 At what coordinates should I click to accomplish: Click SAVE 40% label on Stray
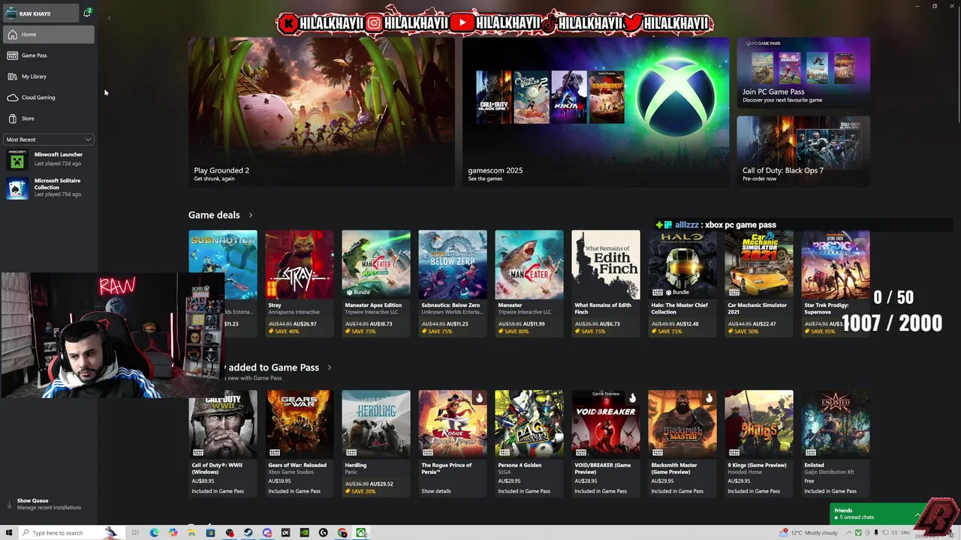click(284, 331)
